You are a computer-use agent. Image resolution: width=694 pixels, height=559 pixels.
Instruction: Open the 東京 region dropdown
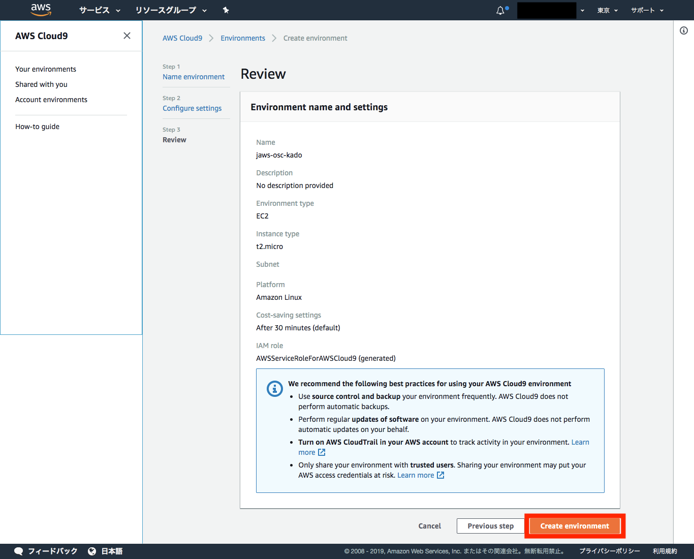click(608, 10)
